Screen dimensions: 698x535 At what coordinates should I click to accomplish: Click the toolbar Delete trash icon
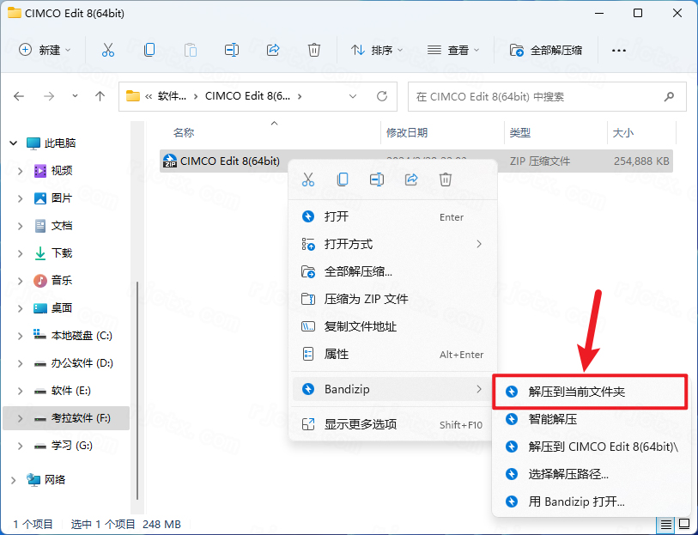[314, 50]
